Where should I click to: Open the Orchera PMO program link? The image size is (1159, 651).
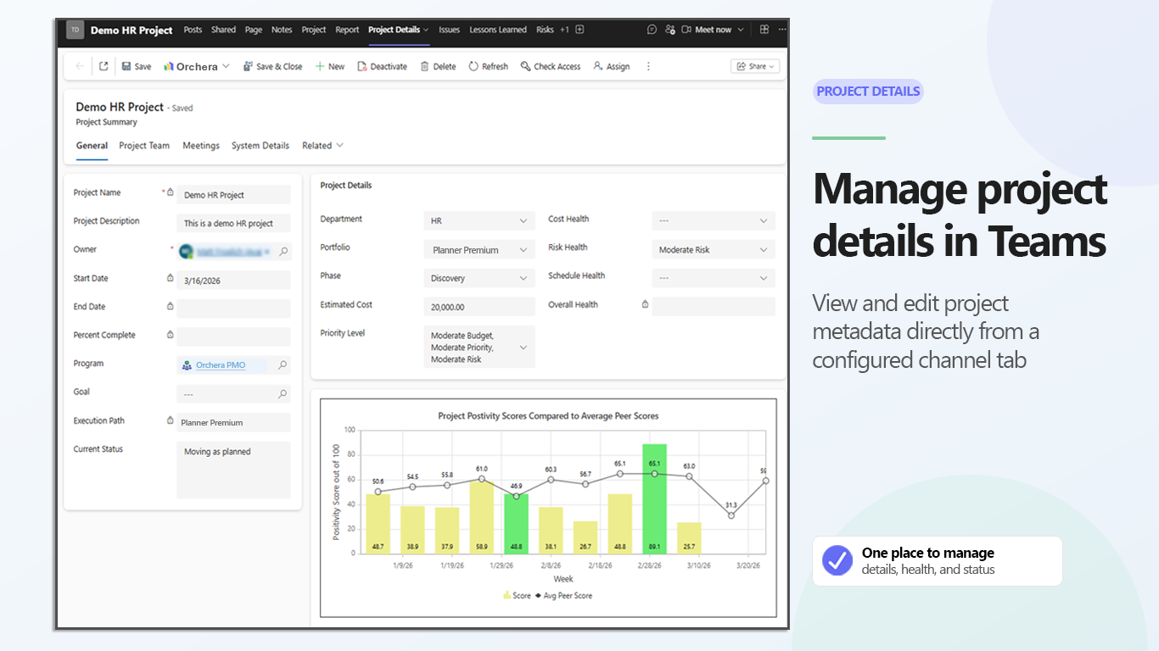coord(221,365)
